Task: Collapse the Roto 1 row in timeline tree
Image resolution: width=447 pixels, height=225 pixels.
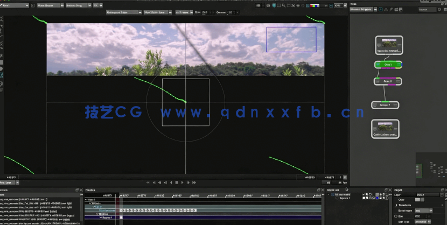Action: (x=87, y=199)
